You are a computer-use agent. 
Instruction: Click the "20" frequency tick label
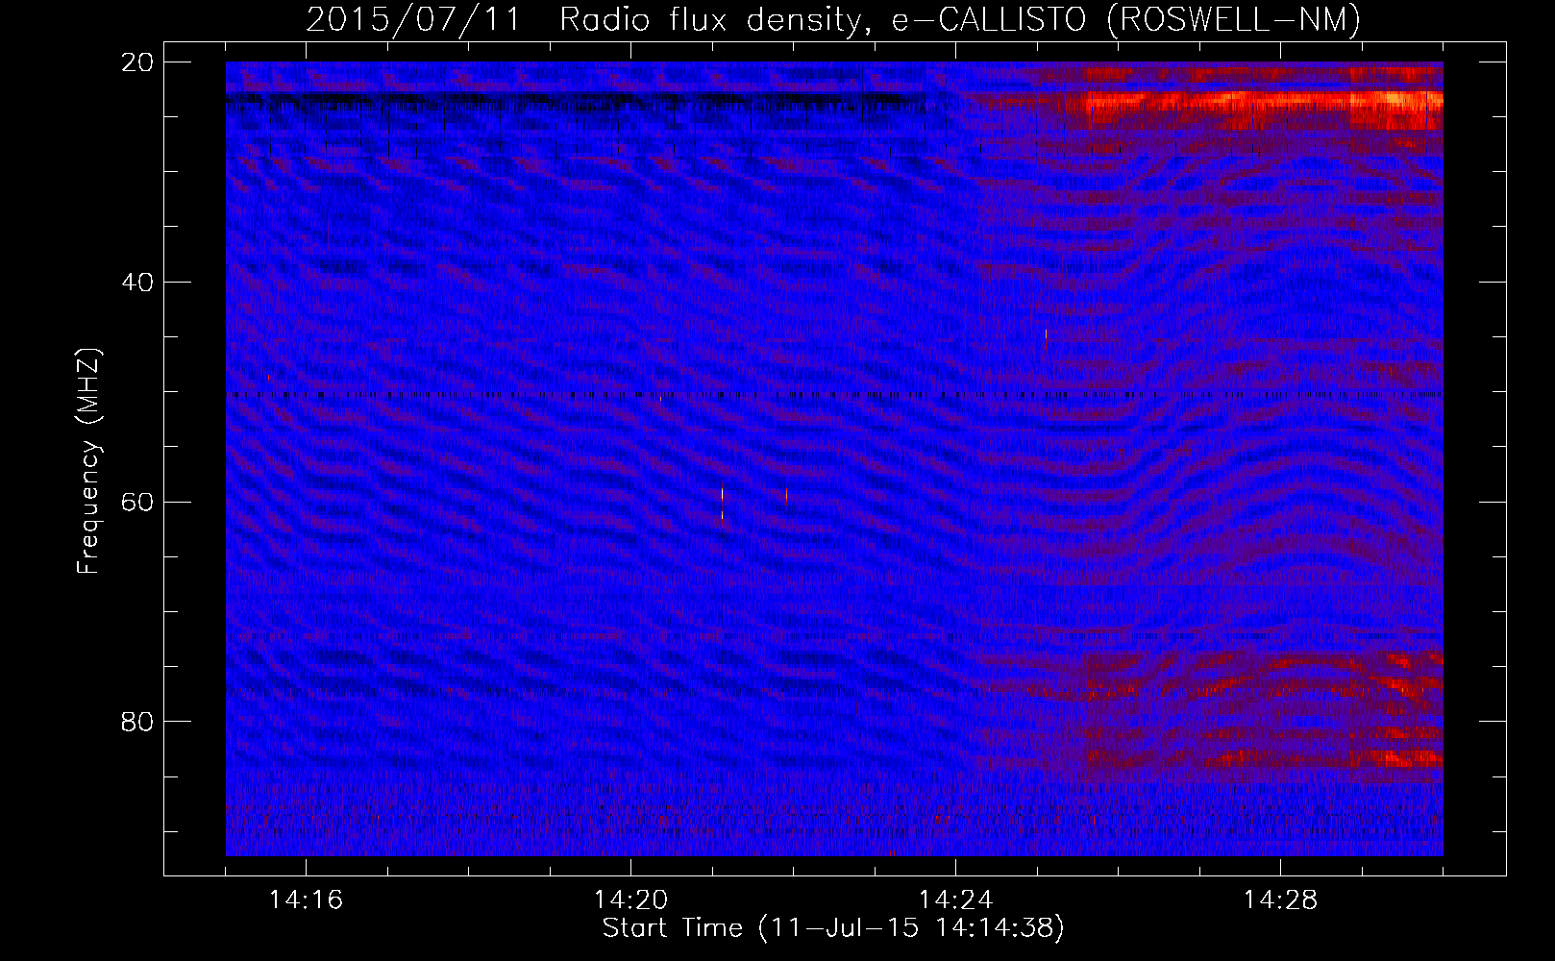(x=138, y=62)
